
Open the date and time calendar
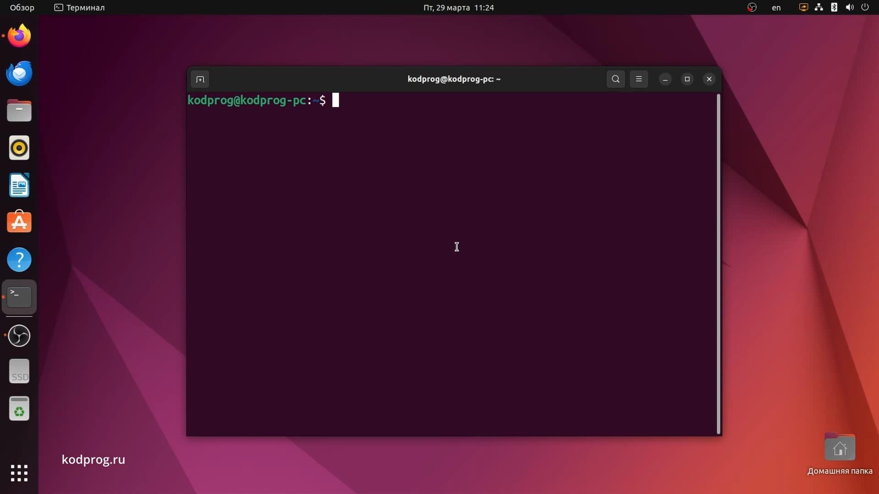click(x=458, y=7)
